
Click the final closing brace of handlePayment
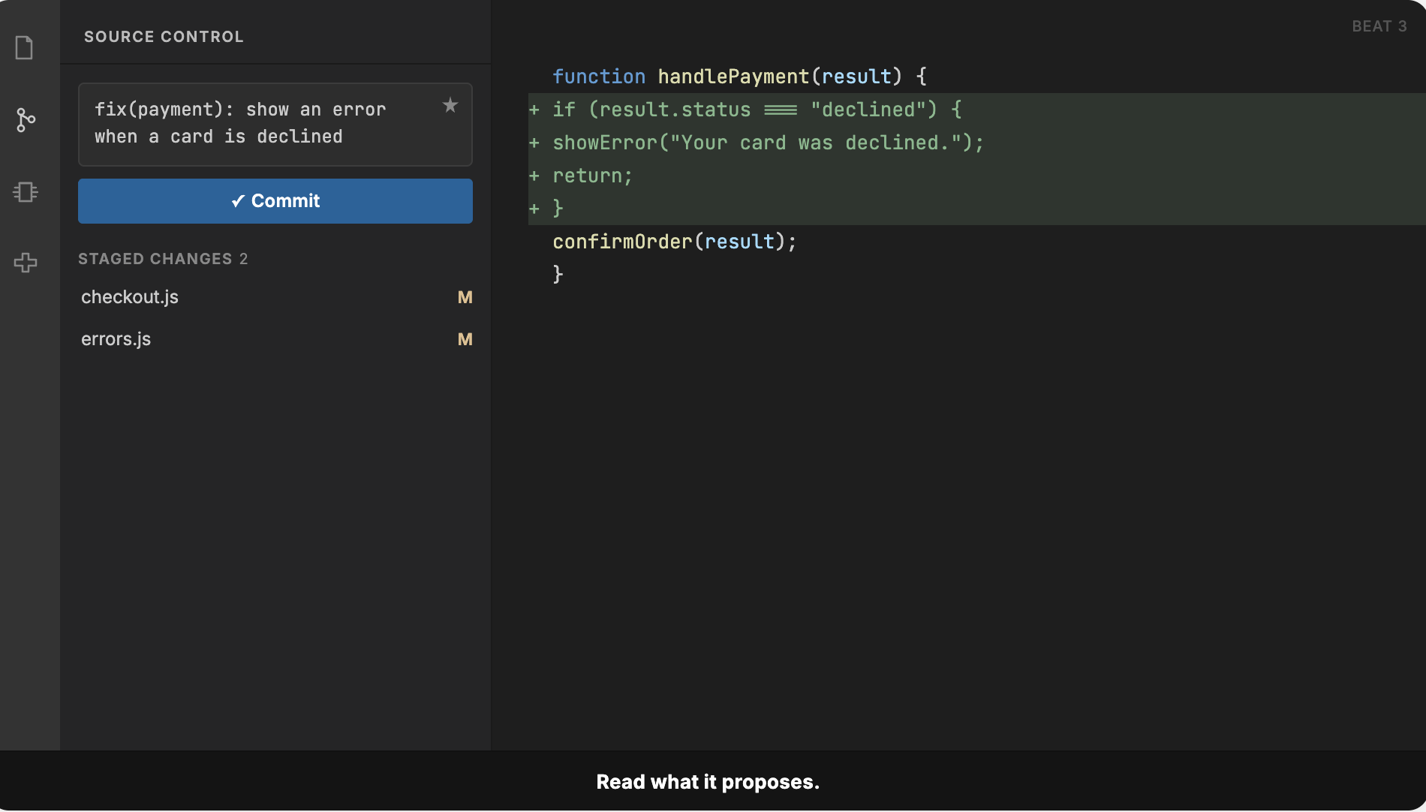tap(558, 275)
